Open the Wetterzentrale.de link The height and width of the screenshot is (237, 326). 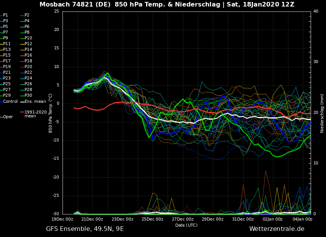click(x=277, y=229)
